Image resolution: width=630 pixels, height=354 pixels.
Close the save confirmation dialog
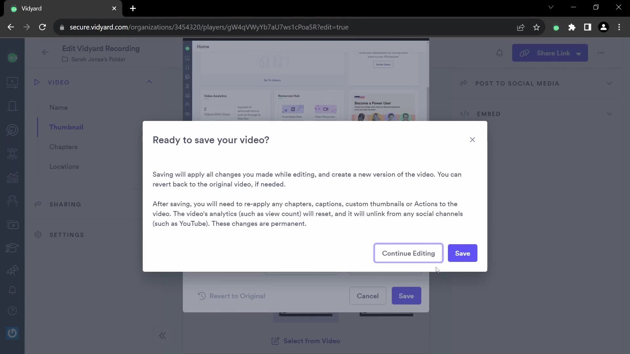click(x=472, y=139)
